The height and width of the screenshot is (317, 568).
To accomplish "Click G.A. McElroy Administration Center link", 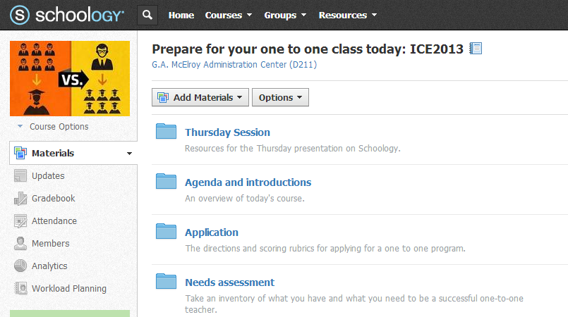I will [x=234, y=65].
